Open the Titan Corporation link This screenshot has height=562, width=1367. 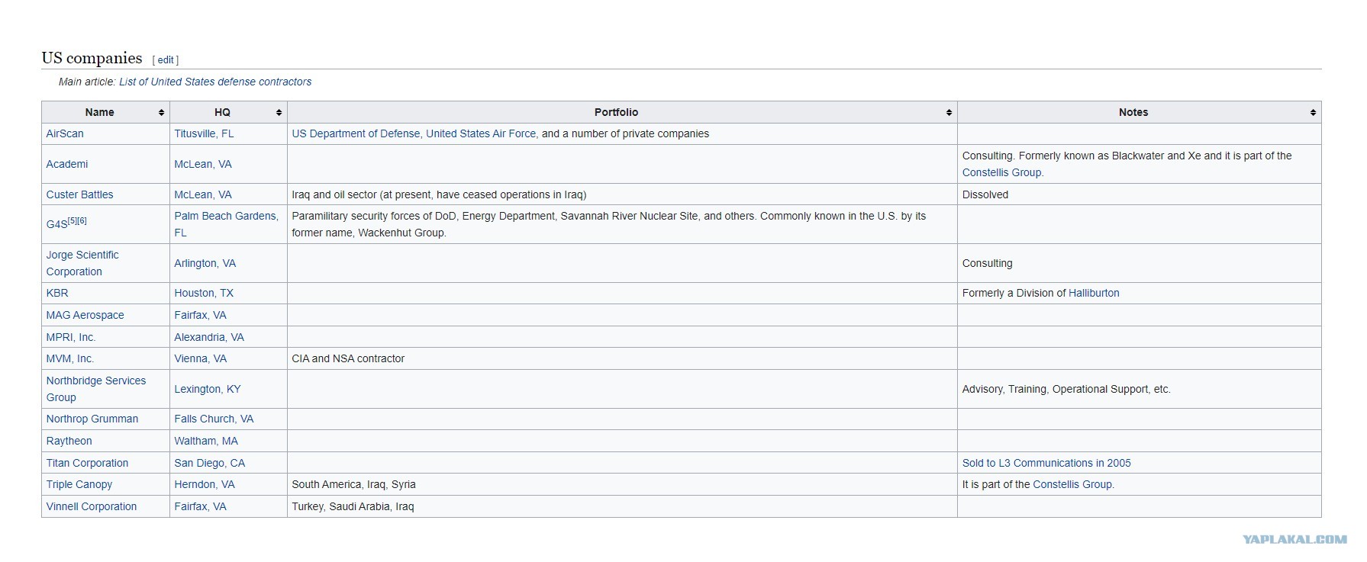click(x=87, y=463)
